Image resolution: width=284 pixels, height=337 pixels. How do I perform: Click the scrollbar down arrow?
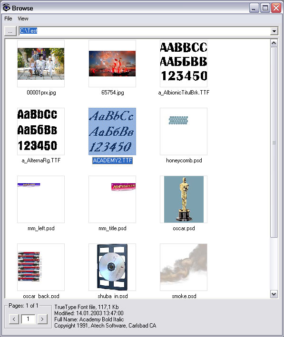tap(274, 294)
